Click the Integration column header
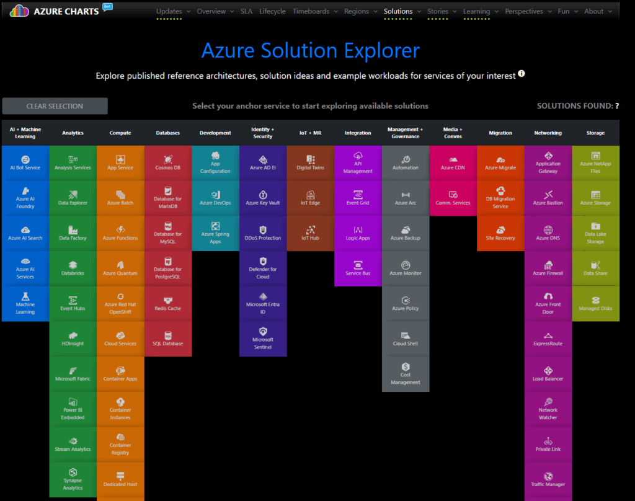Viewport: 635px width, 501px height. pos(358,133)
